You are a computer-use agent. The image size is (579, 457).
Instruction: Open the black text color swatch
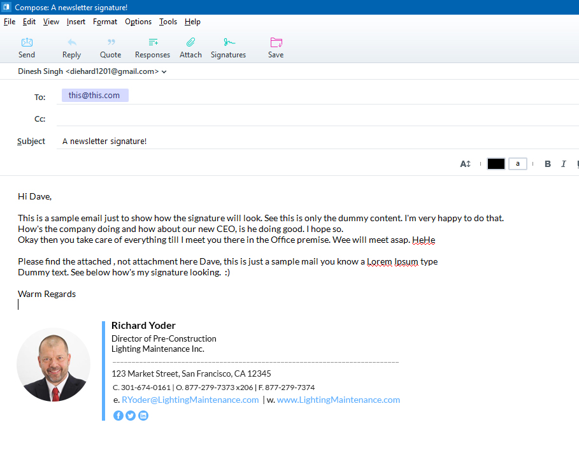coord(496,164)
